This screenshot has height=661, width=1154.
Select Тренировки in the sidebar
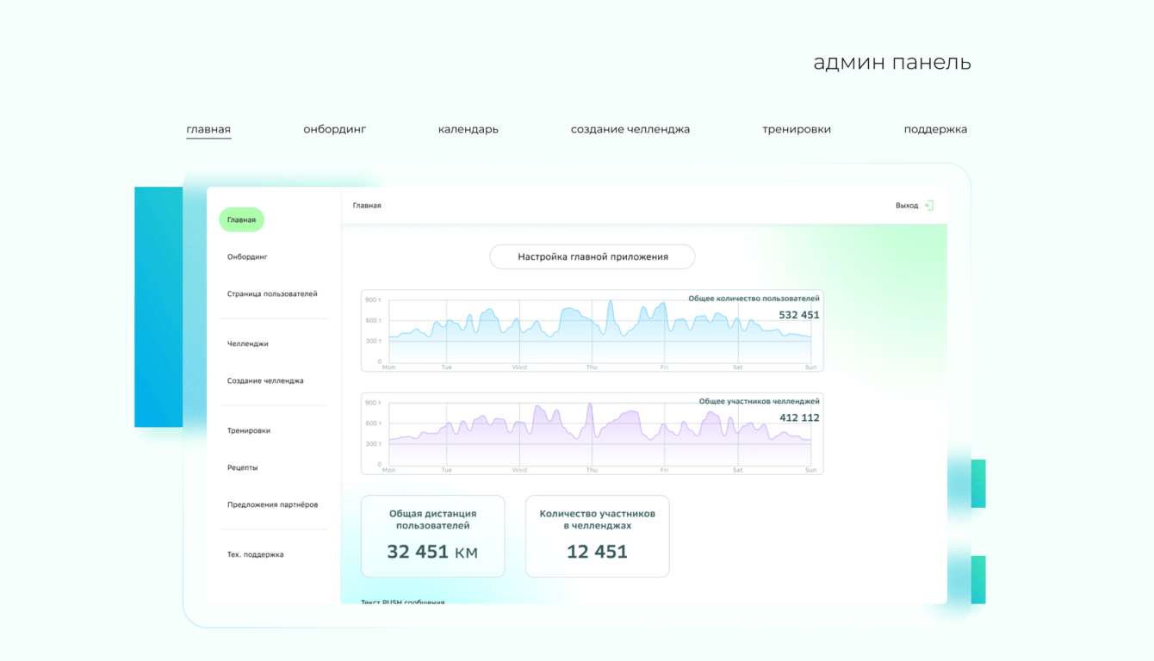pyautogui.click(x=248, y=431)
